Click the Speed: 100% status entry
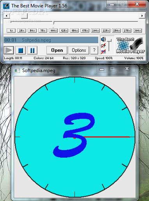 104,58
